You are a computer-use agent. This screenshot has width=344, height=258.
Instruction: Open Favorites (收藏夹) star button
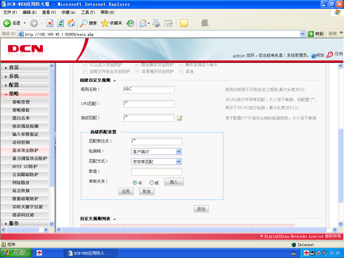click(x=111, y=23)
